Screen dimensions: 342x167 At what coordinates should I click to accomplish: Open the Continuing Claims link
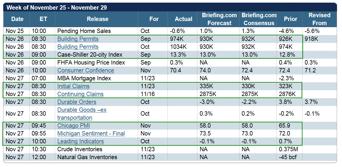click(x=80, y=94)
